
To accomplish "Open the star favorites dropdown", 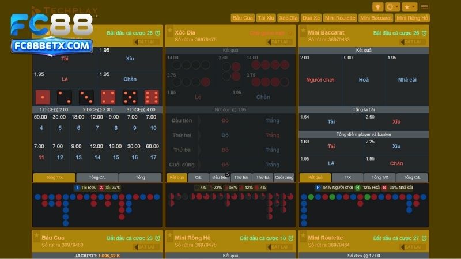I will click(x=409, y=7).
